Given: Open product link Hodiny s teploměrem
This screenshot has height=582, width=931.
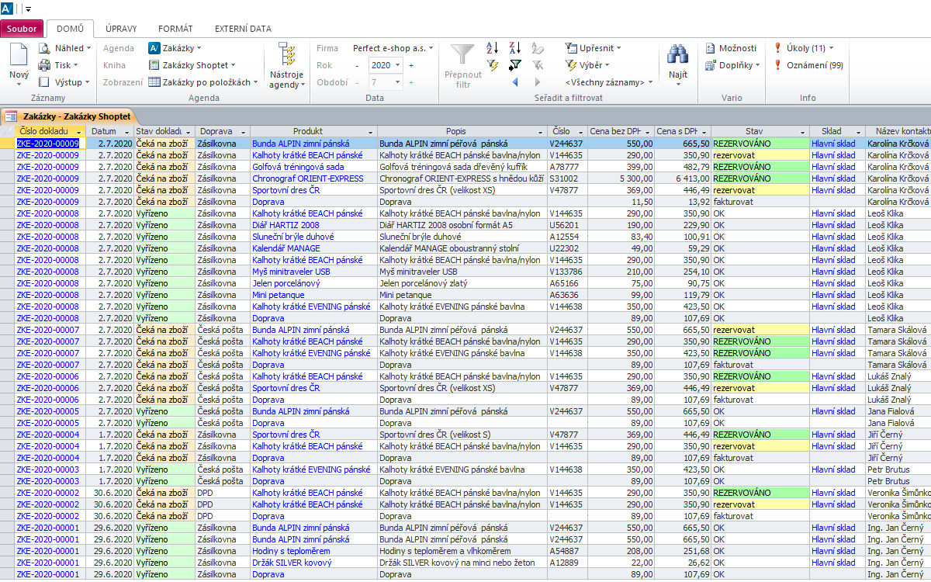Looking at the screenshot, I should click(x=291, y=551).
